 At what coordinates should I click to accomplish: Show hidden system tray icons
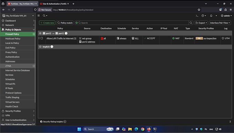[x=192, y=129]
